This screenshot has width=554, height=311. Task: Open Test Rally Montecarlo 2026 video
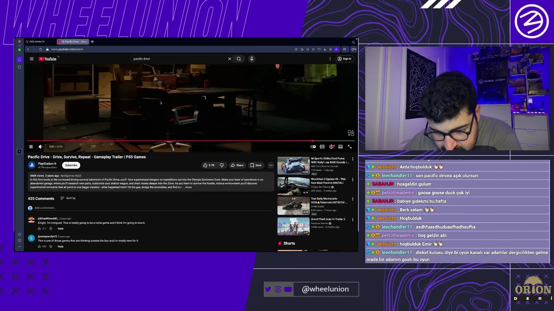[293, 206]
